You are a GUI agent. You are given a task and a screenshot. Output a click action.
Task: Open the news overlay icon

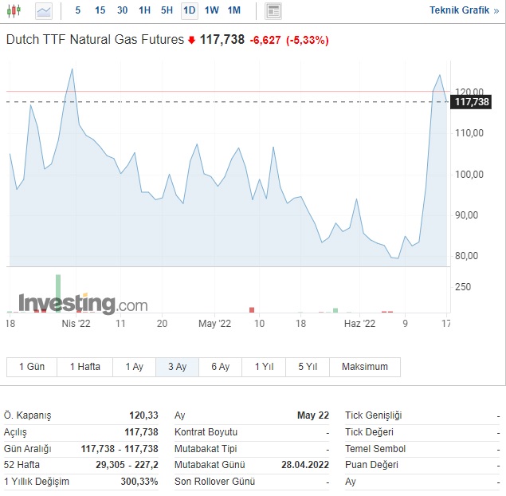tap(273, 10)
